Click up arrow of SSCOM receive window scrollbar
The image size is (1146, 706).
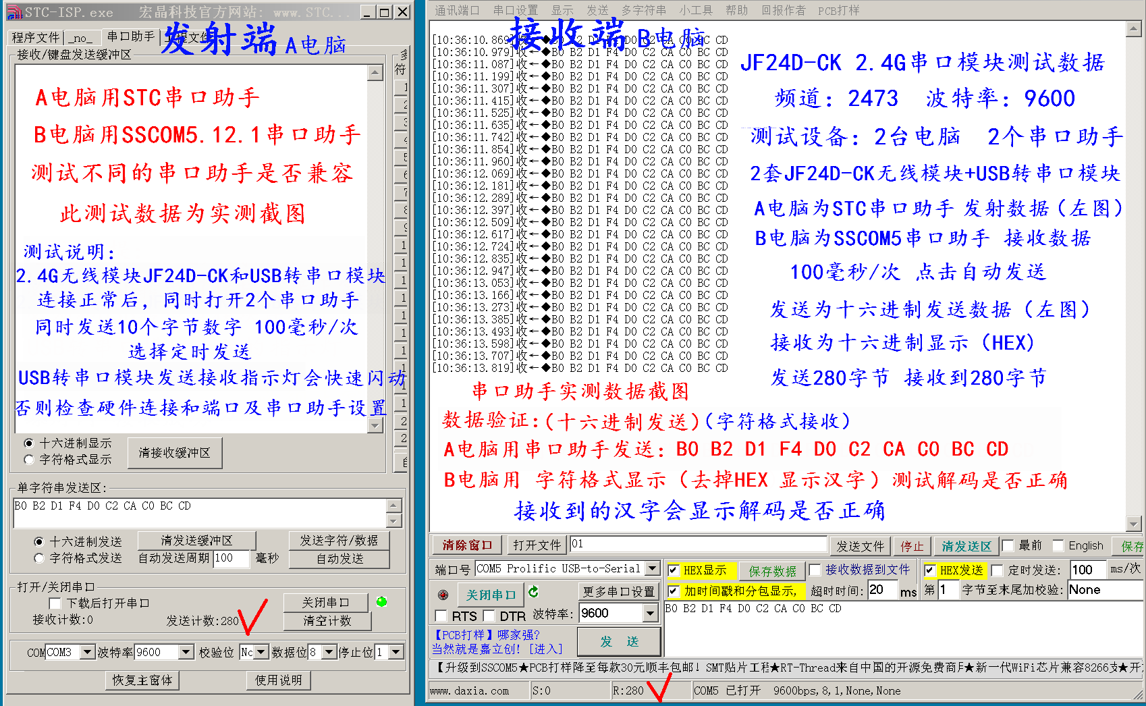click(x=1134, y=29)
